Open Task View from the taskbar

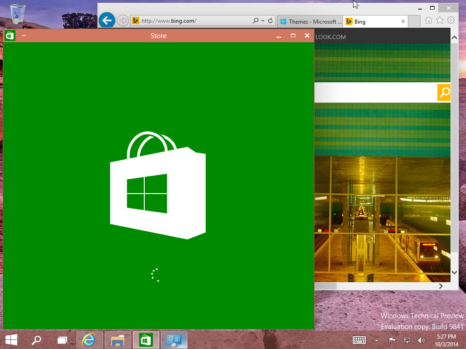[62, 340]
